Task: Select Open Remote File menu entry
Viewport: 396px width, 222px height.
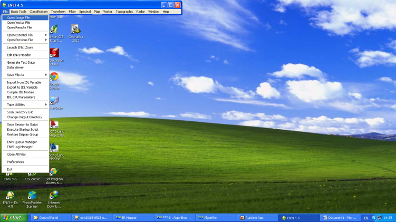Action: [25, 27]
